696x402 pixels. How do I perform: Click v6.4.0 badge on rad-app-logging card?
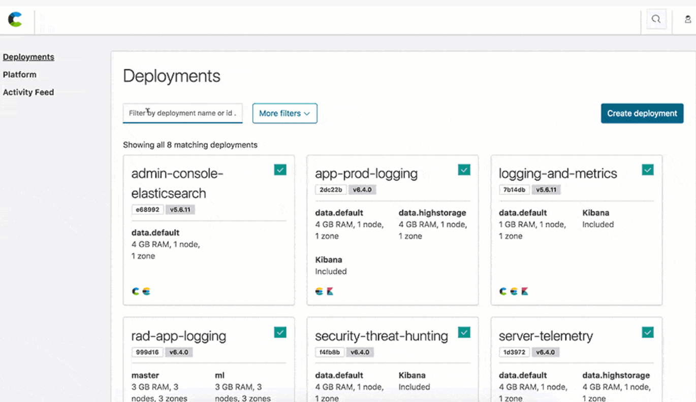(x=179, y=352)
